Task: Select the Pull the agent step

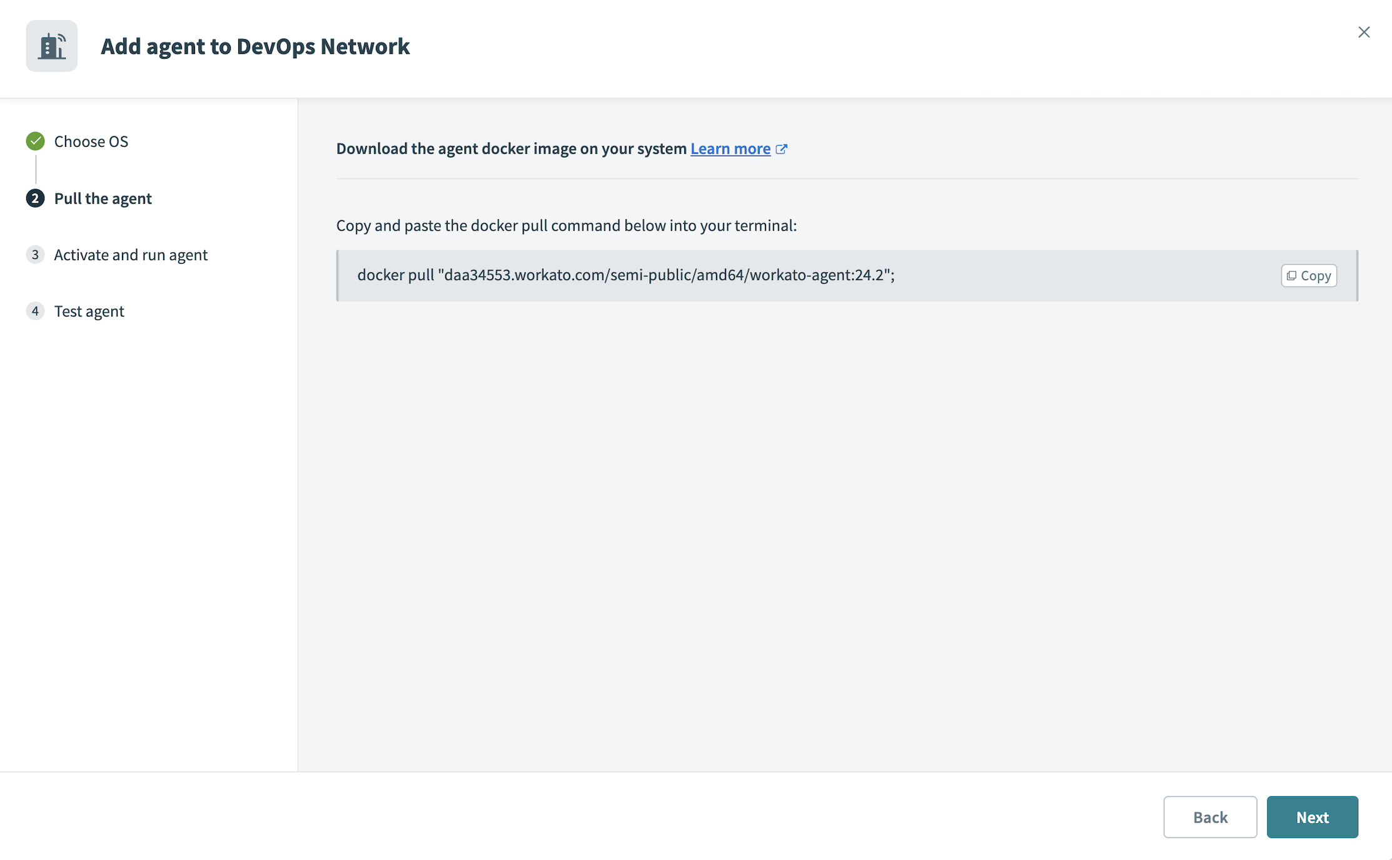Action: 103,198
